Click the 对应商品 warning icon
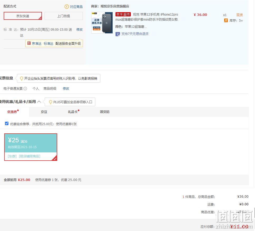This screenshot has width=255, height=231. pos(67,7)
